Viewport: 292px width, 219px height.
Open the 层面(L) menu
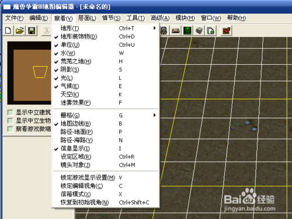click(x=87, y=18)
